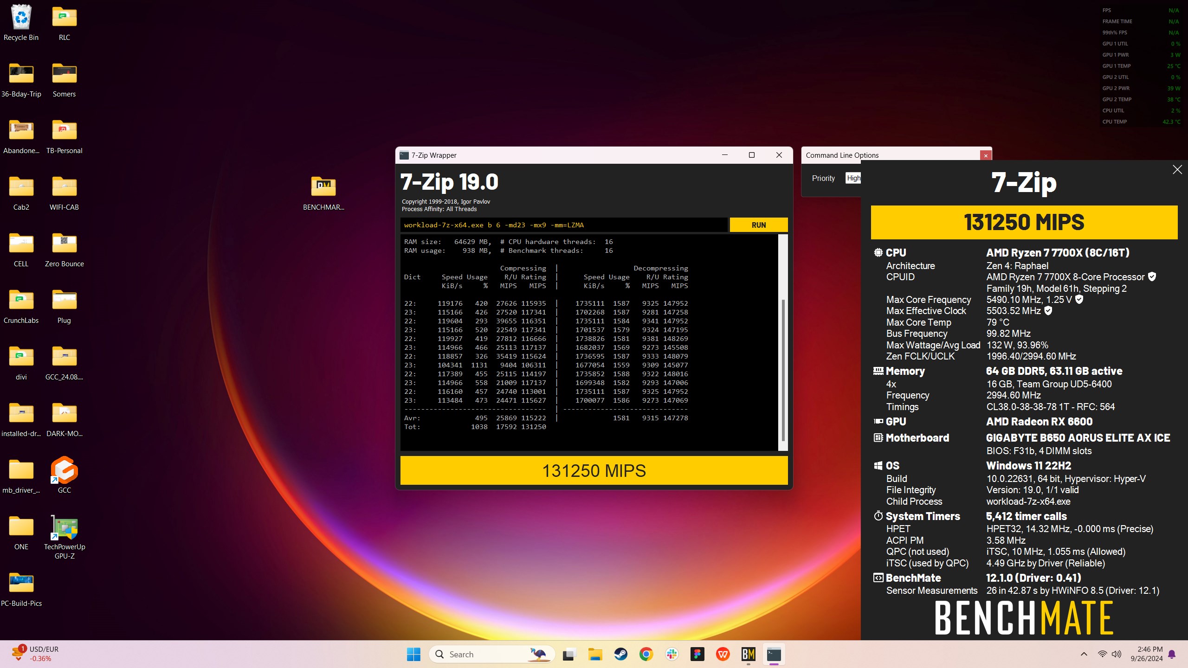Expand the hidden system tray icons
Viewport: 1188px width, 668px height.
(1084, 654)
